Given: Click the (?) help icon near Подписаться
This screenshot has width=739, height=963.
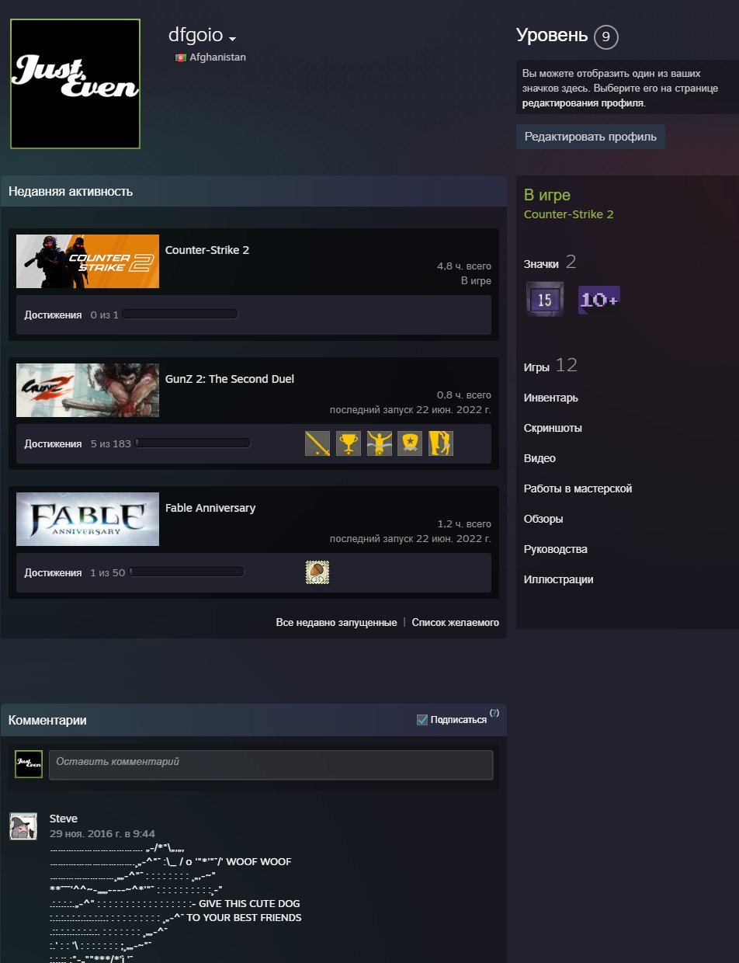Looking at the screenshot, I should [494, 712].
